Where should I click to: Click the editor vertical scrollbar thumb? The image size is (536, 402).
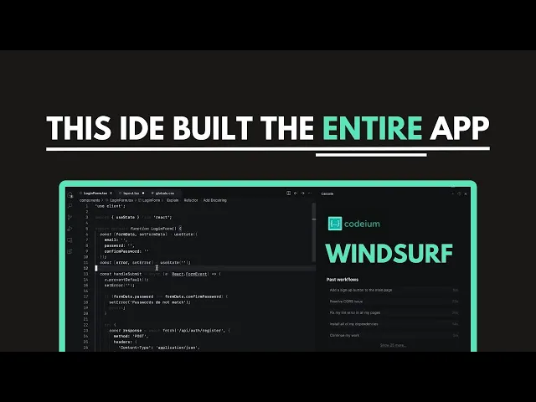(314, 233)
